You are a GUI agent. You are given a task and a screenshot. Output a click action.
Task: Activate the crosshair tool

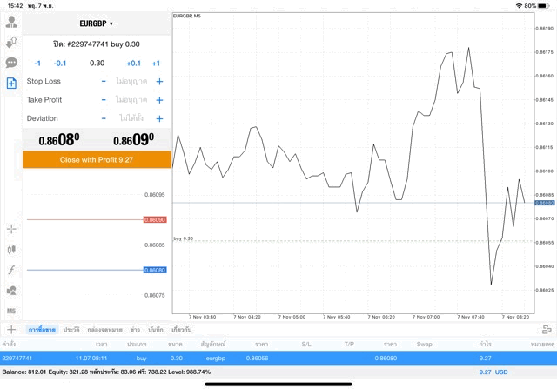pos(11,229)
